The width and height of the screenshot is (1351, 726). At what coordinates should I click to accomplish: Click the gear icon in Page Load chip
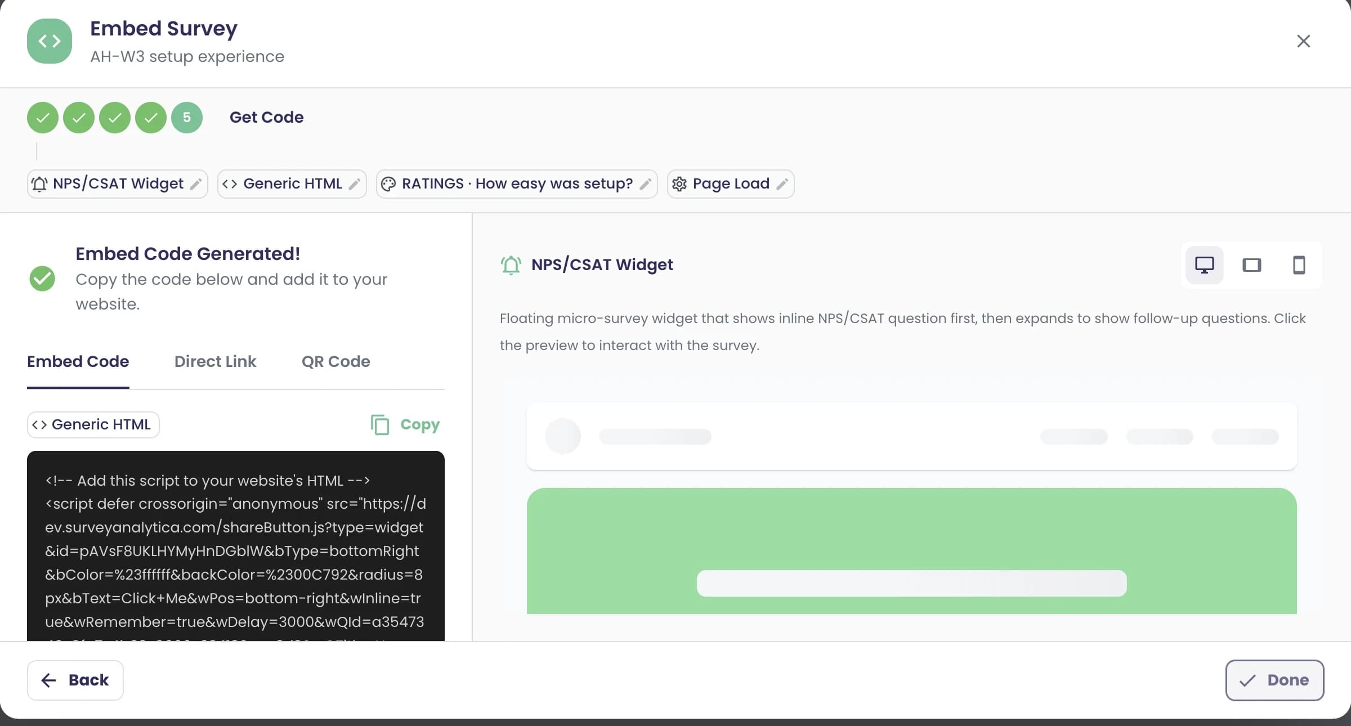679,184
